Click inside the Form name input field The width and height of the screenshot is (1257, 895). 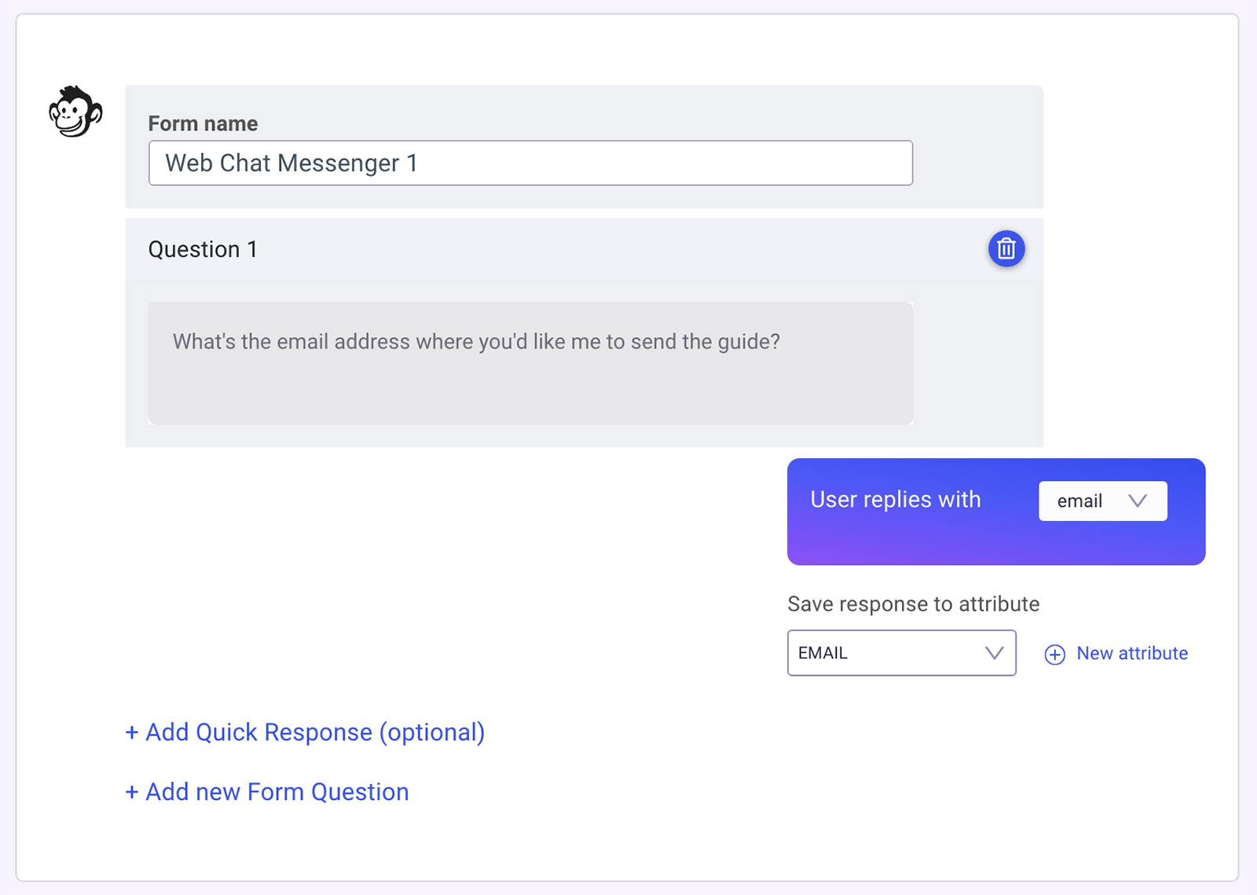[530, 163]
